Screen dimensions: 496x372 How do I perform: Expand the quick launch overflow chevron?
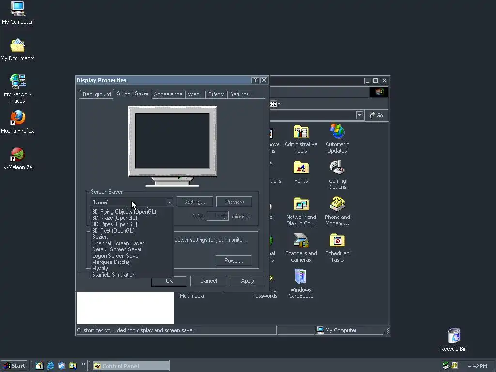click(x=83, y=364)
